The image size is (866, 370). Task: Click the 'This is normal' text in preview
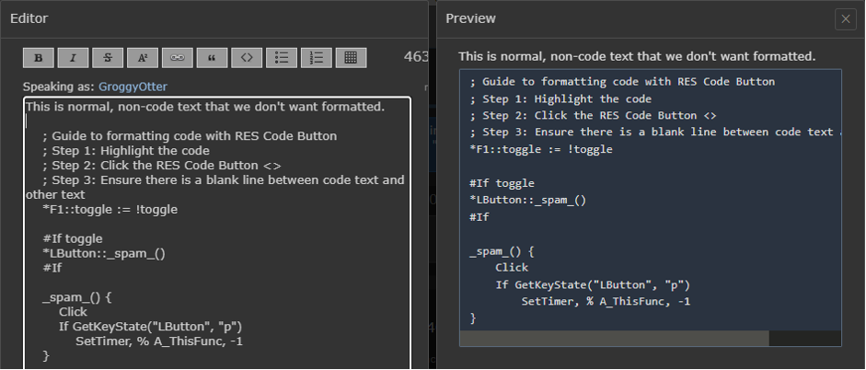pos(637,56)
